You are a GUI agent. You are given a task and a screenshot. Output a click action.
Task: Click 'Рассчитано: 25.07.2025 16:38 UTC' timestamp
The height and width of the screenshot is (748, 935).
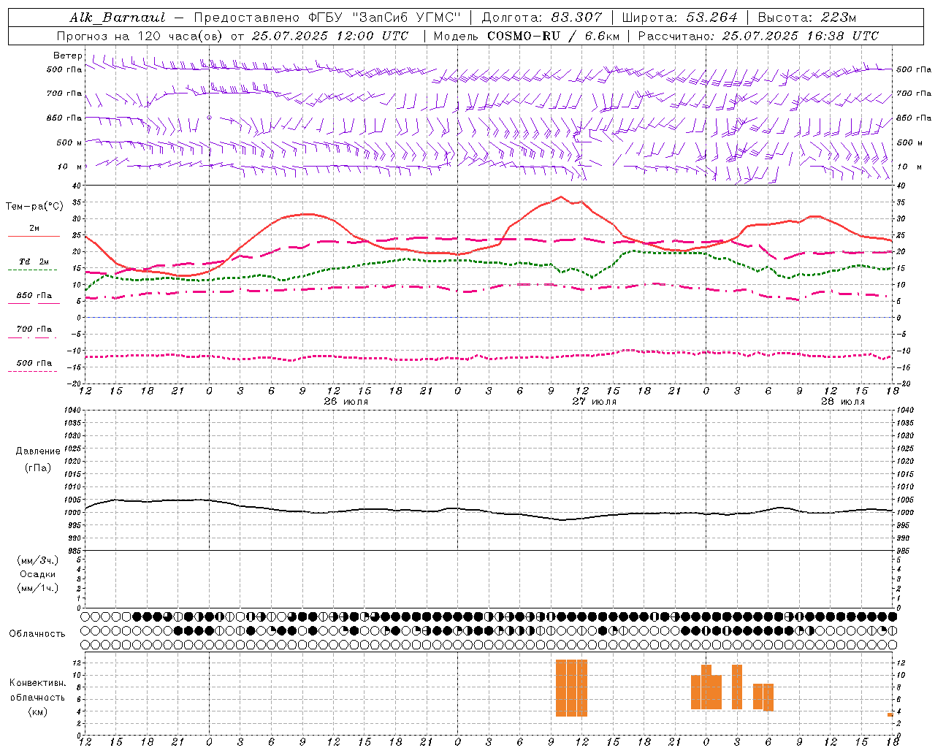(758, 36)
